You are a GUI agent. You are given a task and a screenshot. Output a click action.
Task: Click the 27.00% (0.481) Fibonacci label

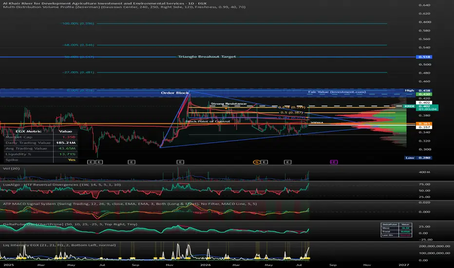[x=79, y=72]
